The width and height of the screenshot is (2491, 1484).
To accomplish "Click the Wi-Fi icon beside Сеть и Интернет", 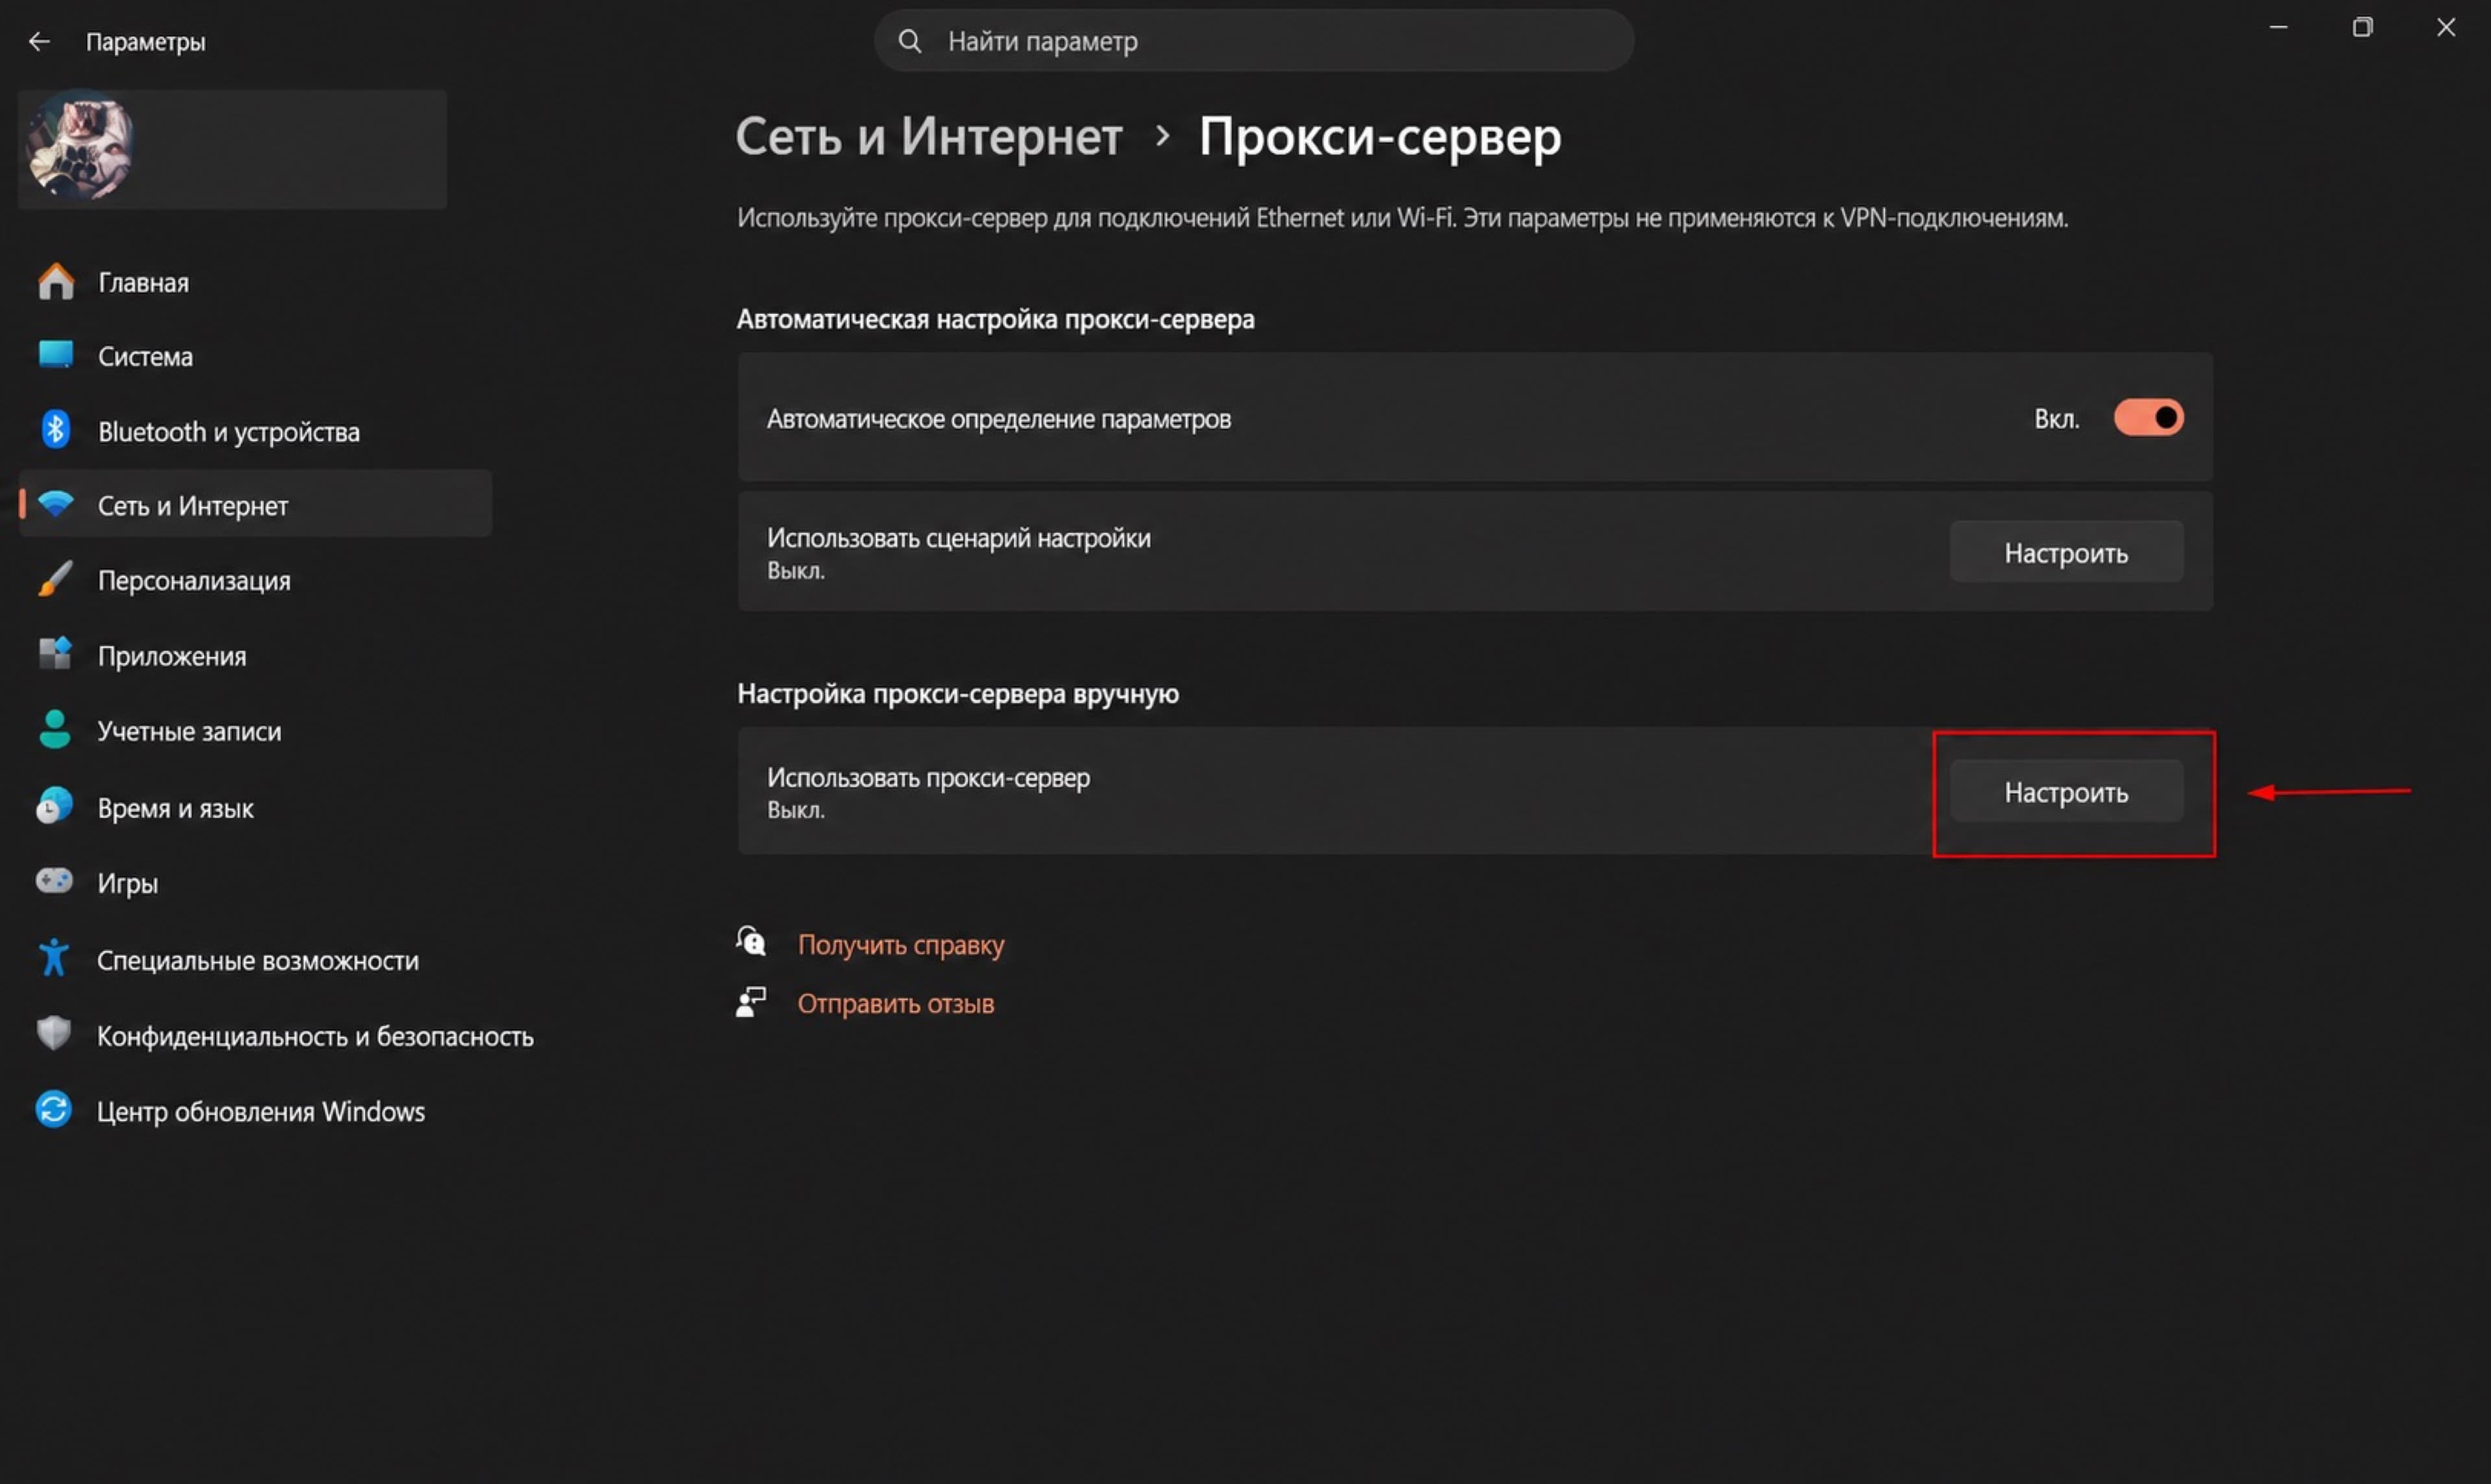I will coord(56,504).
